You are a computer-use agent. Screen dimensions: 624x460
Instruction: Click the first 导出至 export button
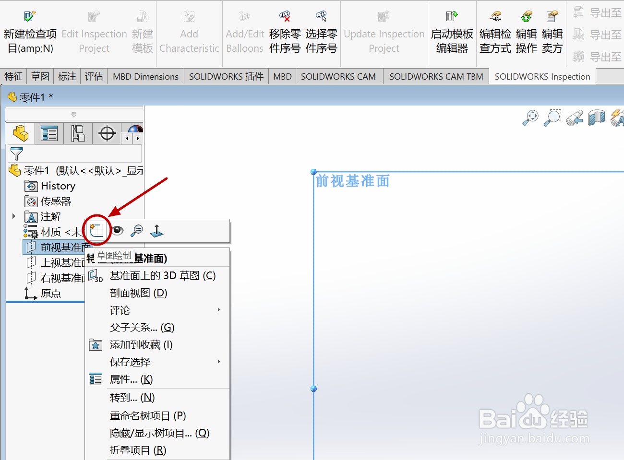point(598,12)
